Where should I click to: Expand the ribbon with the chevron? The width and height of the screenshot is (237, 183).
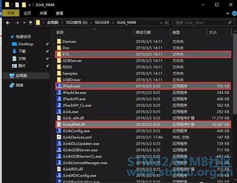point(228,13)
